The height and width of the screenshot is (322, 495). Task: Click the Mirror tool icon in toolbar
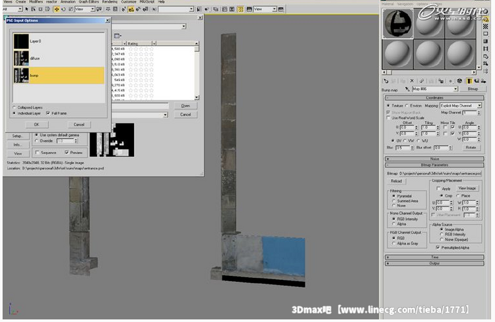point(199,9)
